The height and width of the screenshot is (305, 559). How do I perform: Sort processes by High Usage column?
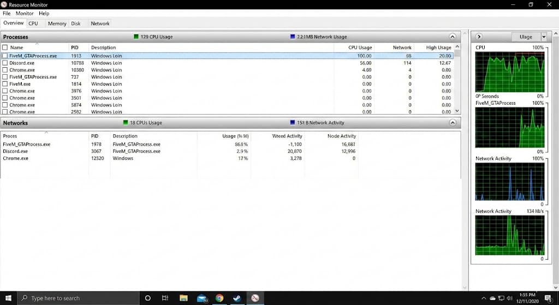point(438,47)
